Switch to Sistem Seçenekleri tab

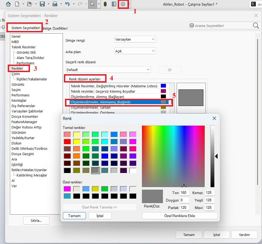coord(26,28)
